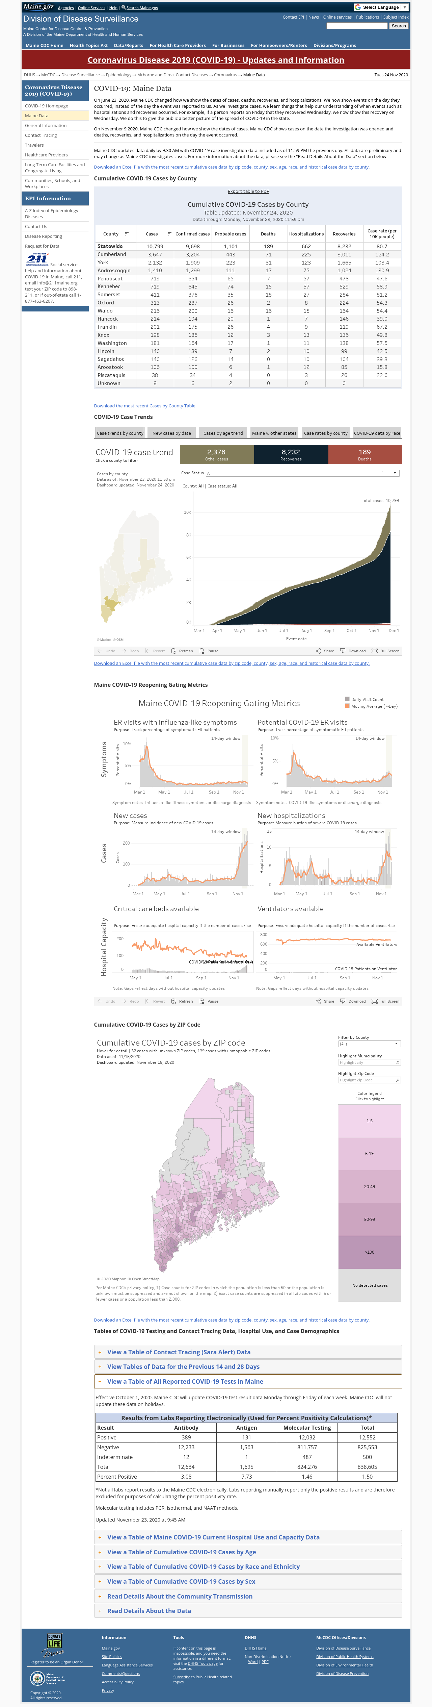Switch to the Cases by age trend tab
This screenshot has height=1707, width=432.
(x=223, y=433)
